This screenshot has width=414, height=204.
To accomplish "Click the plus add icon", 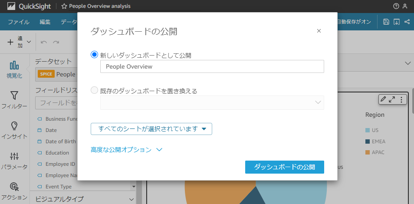I will (x=10, y=42).
